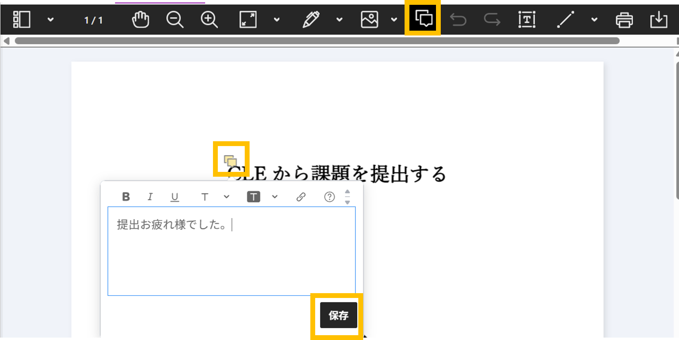
Task: Print the document
Action: pyautogui.click(x=624, y=20)
